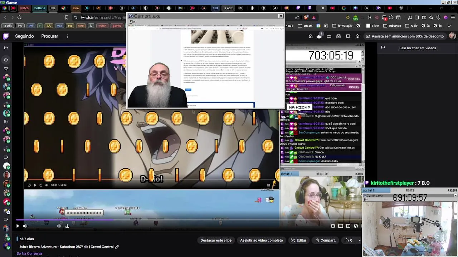This screenshot has height=257, width=458.
Task: Open the 'rádio' bookmarks folder
Action: click(411, 26)
